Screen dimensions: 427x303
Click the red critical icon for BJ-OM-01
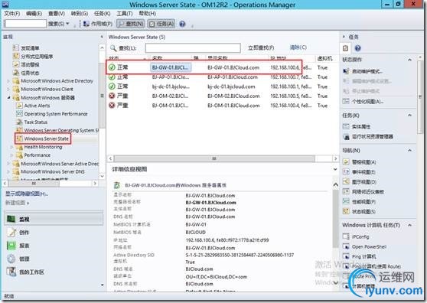tap(112, 106)
